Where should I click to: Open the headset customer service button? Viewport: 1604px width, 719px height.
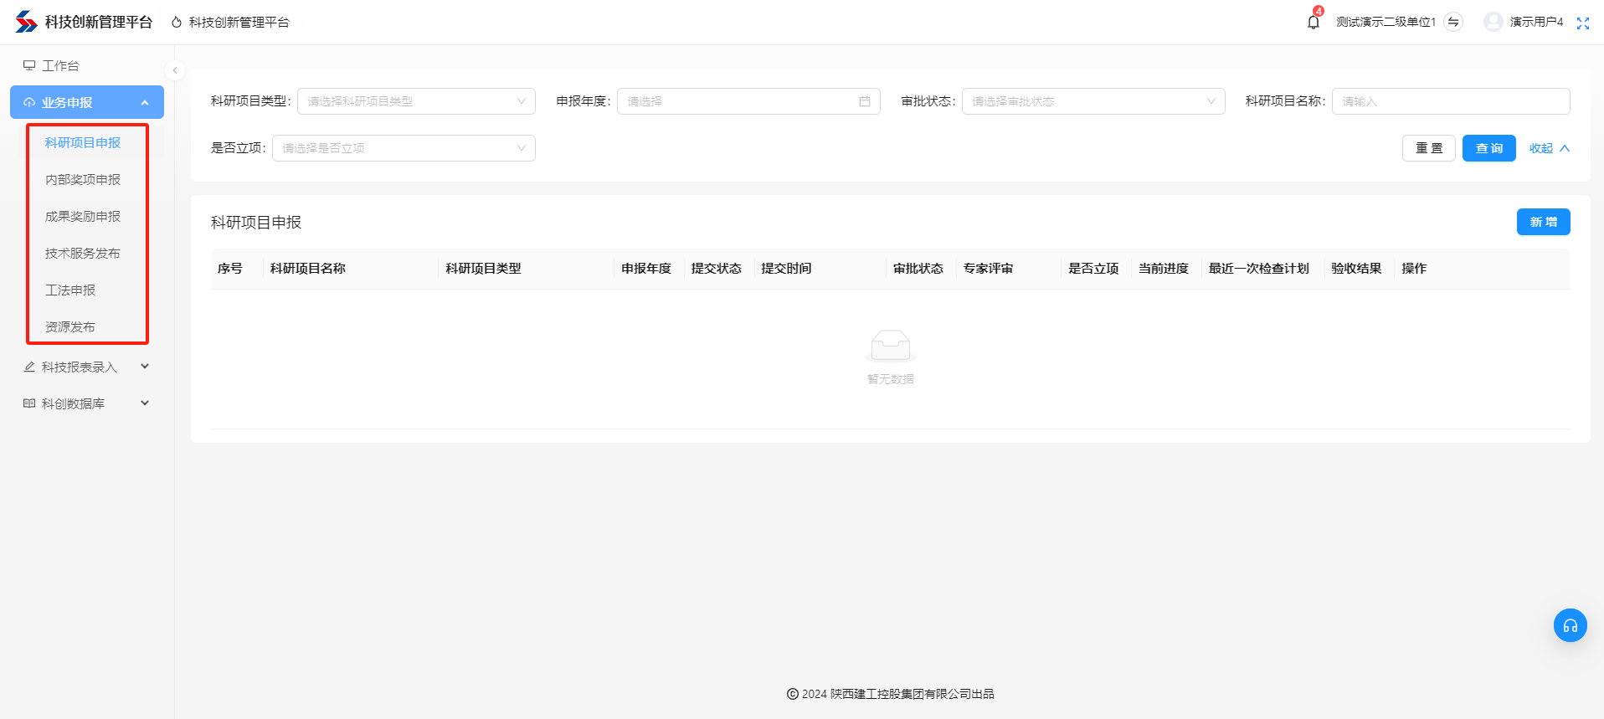coord(1570,625)
